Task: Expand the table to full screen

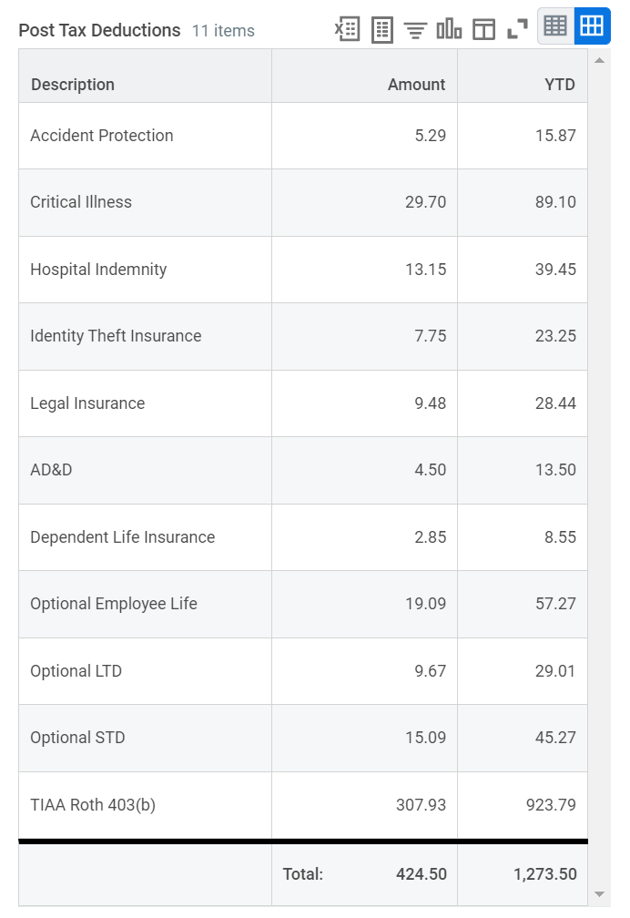Action: point(517,28)
